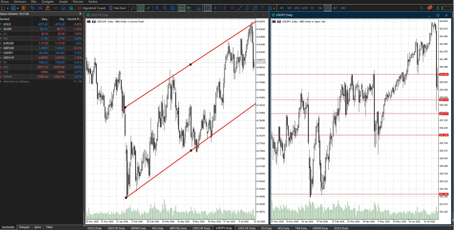The image size is (454, 230).
Task: Select the equidistant channel tool
Action: [x=247, y=8]
